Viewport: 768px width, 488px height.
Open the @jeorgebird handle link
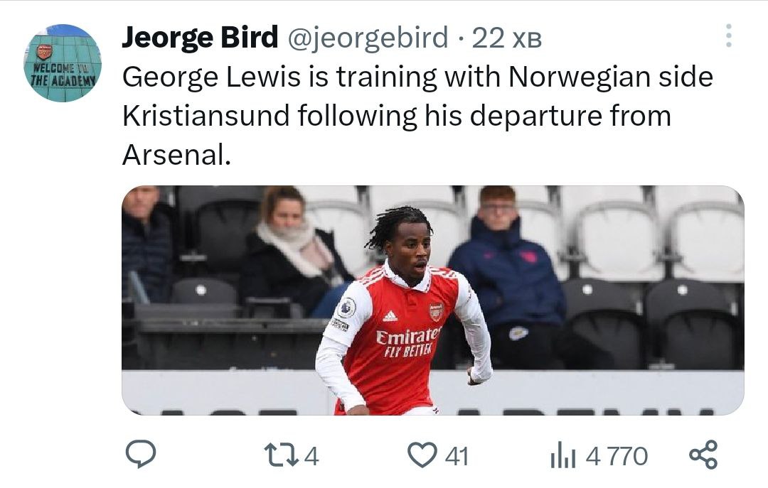tap(368, 38)
